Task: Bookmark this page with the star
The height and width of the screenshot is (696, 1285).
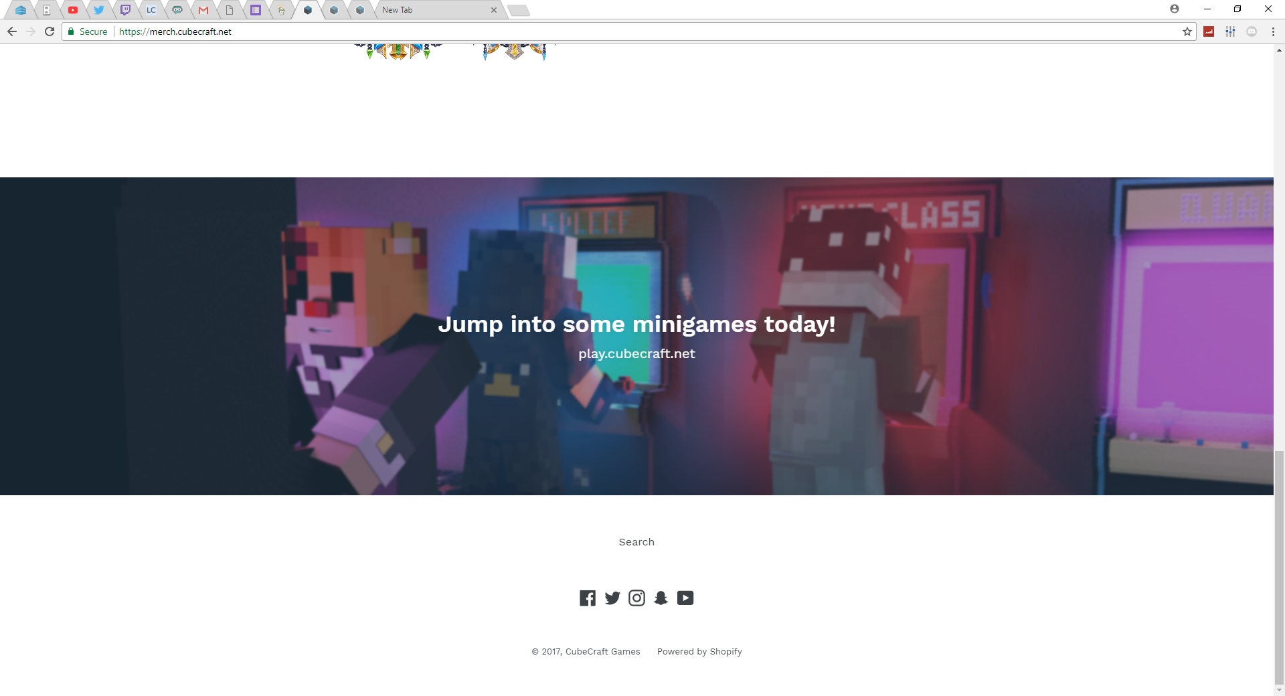Action: point(1187,31)
